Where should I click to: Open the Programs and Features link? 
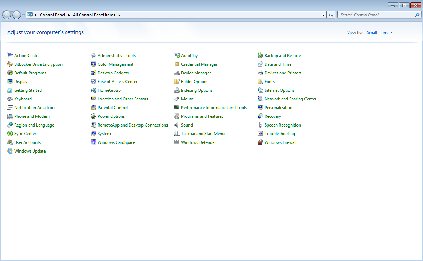(x=202, y=116)
